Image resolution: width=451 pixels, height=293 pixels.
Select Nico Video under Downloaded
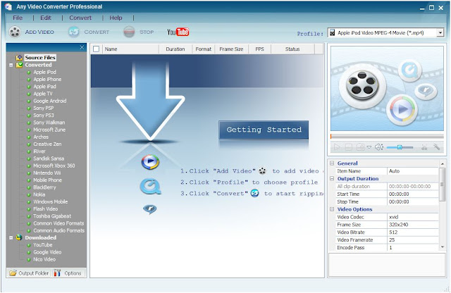coord(44,259)
